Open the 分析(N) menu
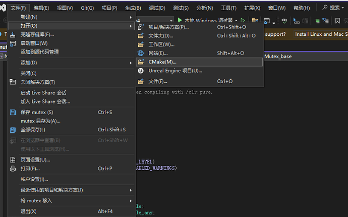Viewport: 348px width, 217px height. [x=205, y=8]
